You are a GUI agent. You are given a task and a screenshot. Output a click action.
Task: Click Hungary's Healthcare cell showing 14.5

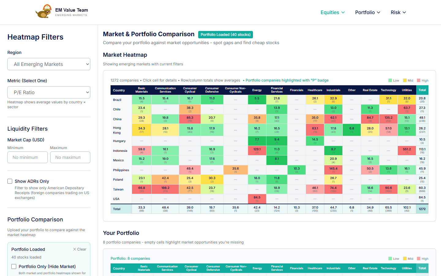click(315, 141)
